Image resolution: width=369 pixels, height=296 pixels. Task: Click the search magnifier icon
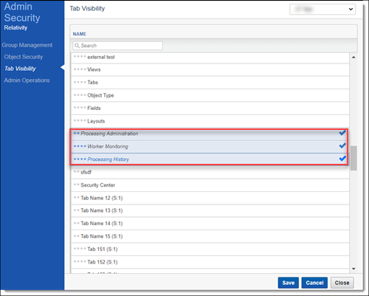pyautogui.click(x=77, y=46)
